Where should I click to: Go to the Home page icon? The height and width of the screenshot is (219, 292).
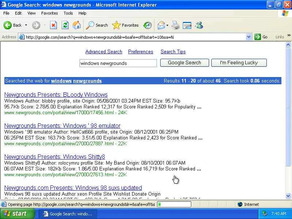point(77,25)
